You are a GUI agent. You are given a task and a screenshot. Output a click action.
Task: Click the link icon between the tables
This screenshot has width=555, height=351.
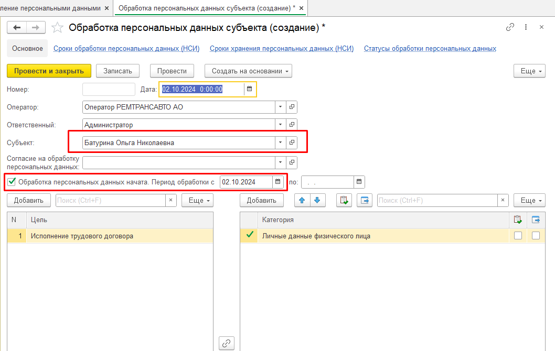click(227, 343)
